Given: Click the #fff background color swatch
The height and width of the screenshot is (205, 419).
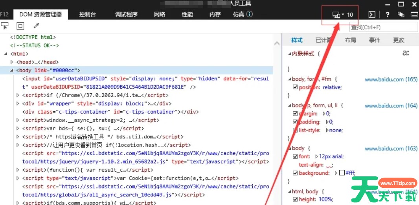Looking at the screenshot, I should pos(342,173).
